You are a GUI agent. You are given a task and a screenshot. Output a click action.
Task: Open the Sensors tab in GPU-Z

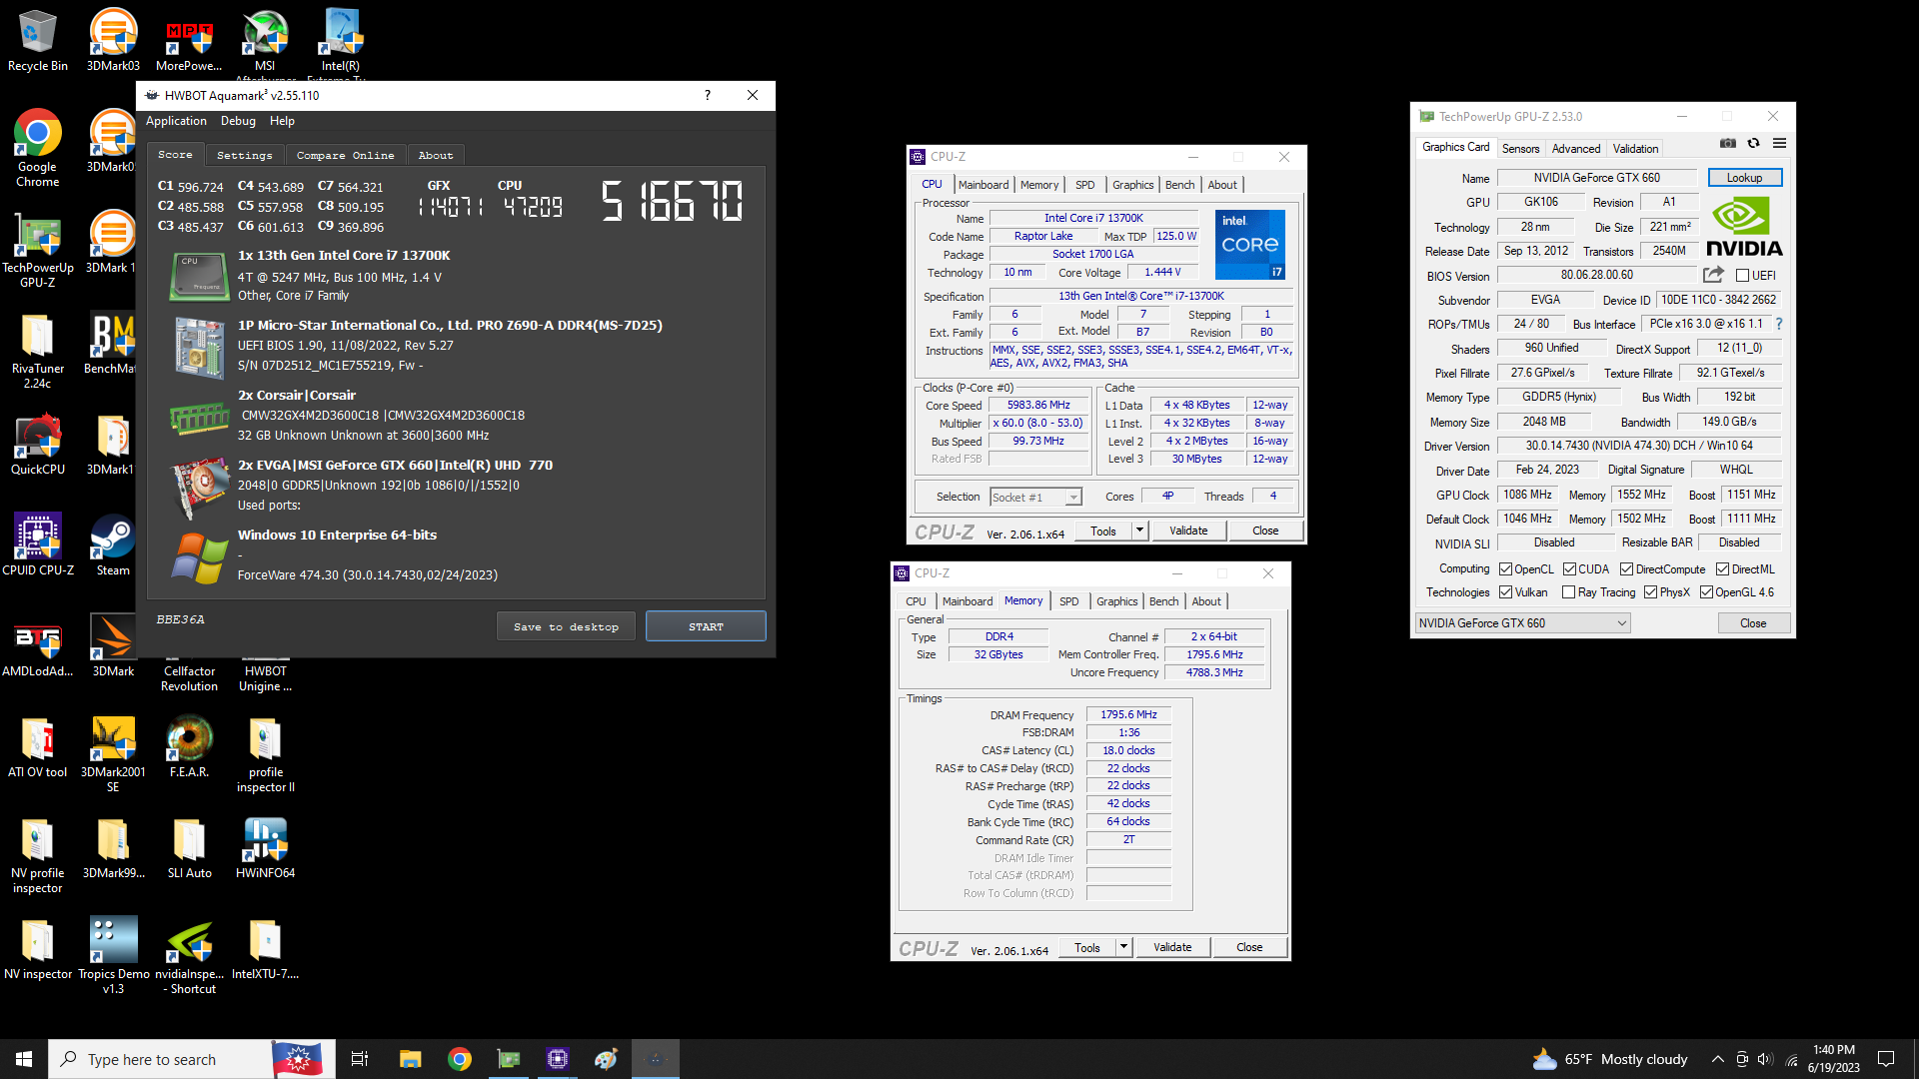[1520, 148]
